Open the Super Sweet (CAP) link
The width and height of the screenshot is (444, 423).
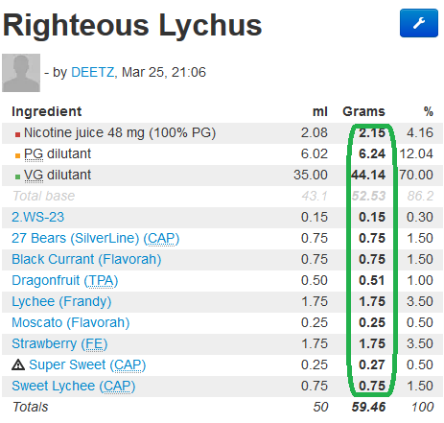(x=87, y=364)
